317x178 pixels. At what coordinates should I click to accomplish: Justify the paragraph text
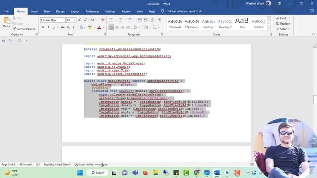128,27
